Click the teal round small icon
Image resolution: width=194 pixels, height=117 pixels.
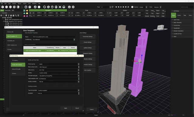[24, 13]
